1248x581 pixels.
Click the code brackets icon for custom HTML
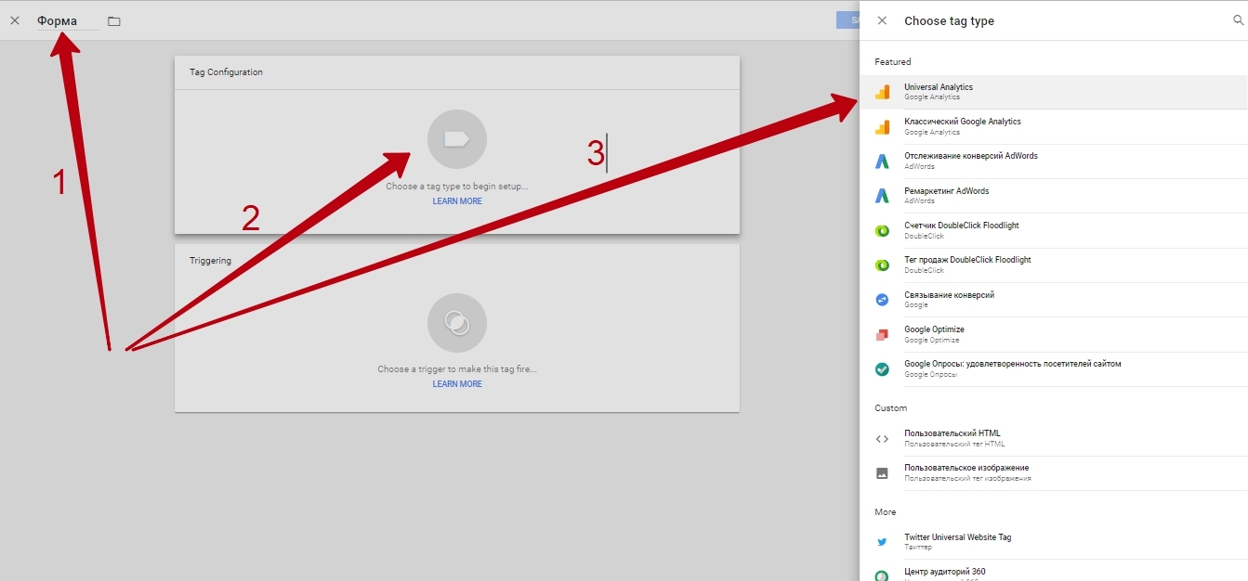(882, 439)
